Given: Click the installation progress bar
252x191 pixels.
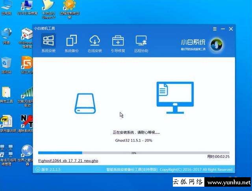Looking at the screenshot, I should pyautogui.click(x=134, y=153).
